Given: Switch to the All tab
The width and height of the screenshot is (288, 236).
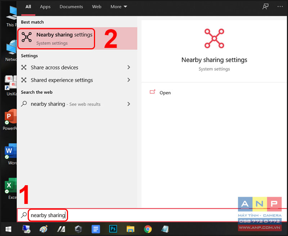Looking at the screenshot, I should 28,7.
